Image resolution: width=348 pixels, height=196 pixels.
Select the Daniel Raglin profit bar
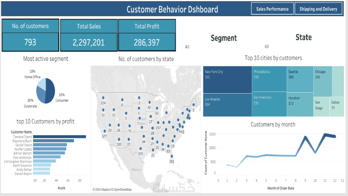click(42, 173)
